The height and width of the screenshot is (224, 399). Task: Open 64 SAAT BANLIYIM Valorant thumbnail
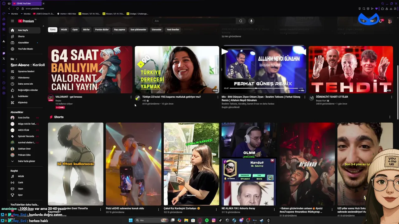tap(90, 70)
